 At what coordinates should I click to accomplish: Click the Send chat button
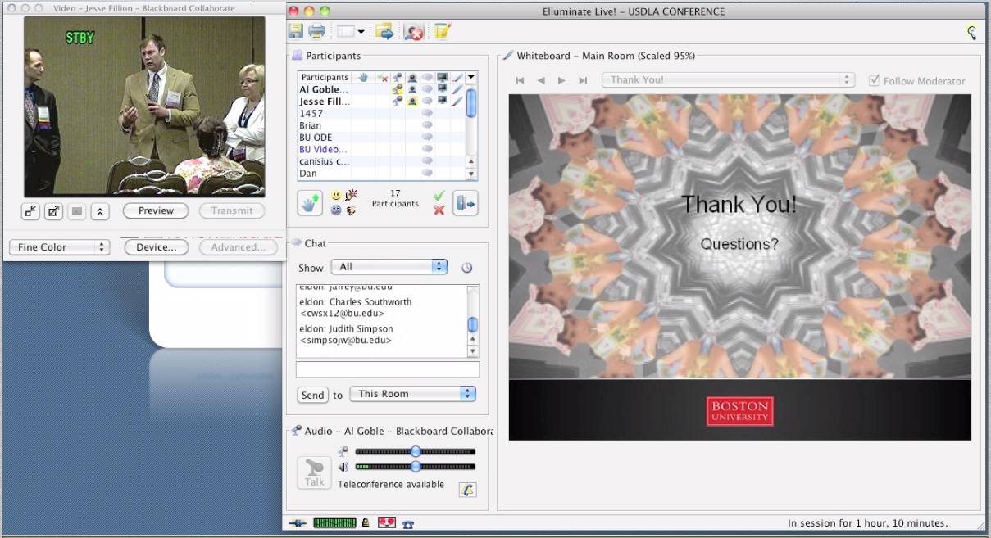[x=312, y=396]
